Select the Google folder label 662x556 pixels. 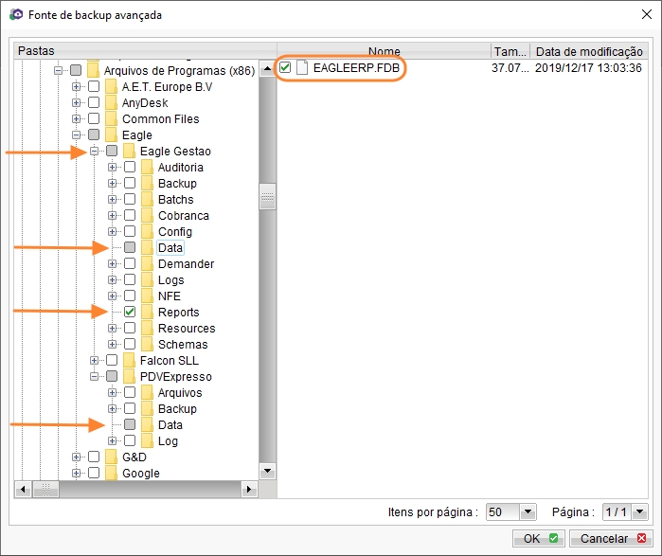click(x=141, y=474)
